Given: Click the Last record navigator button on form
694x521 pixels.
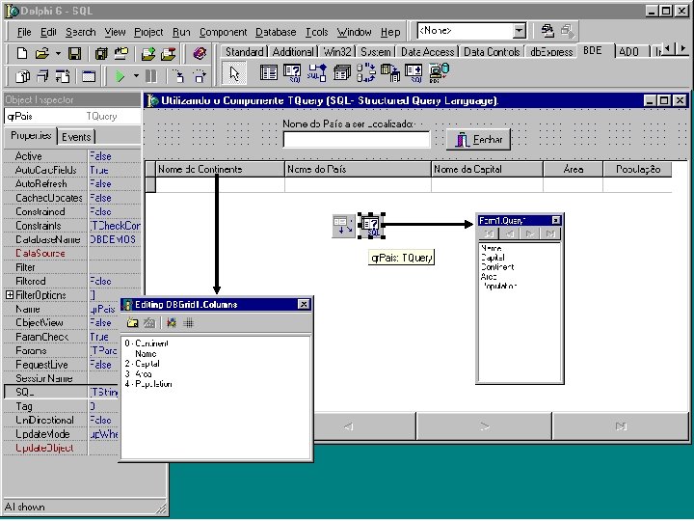Looking at the screenshot, I should point(621,426).
